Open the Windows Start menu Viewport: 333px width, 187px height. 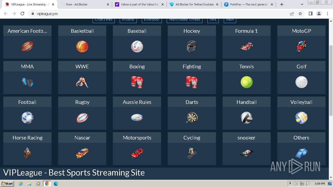coord(7,183)
